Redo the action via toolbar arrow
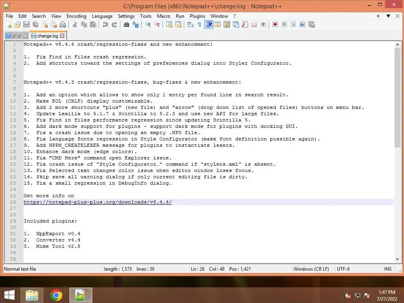Screen dimensions: 404x303 click(x=114, y=24)
